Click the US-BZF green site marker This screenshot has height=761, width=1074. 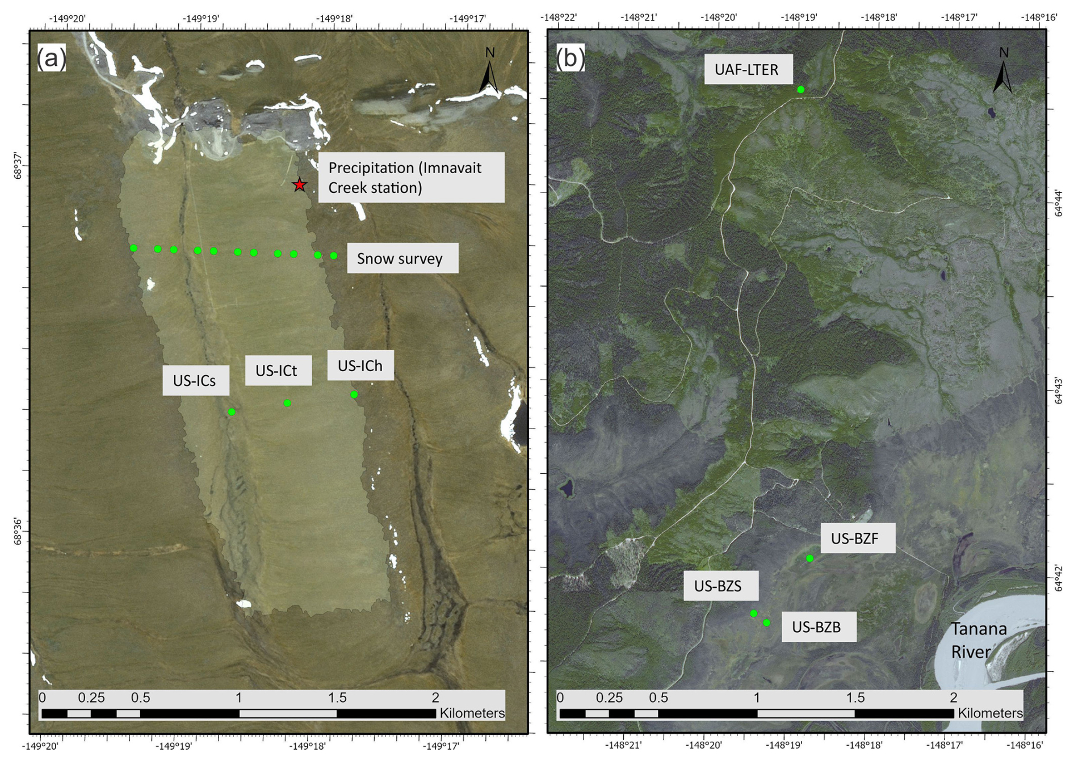tap(810, 558)
